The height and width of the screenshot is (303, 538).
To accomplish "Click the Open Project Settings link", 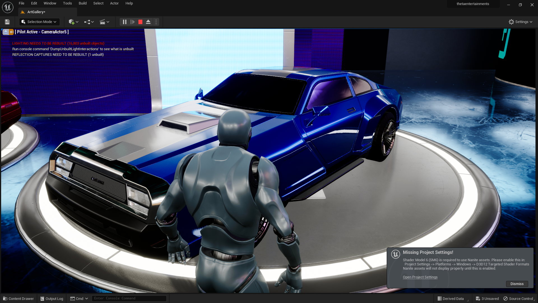I will (x=420, y=277).
